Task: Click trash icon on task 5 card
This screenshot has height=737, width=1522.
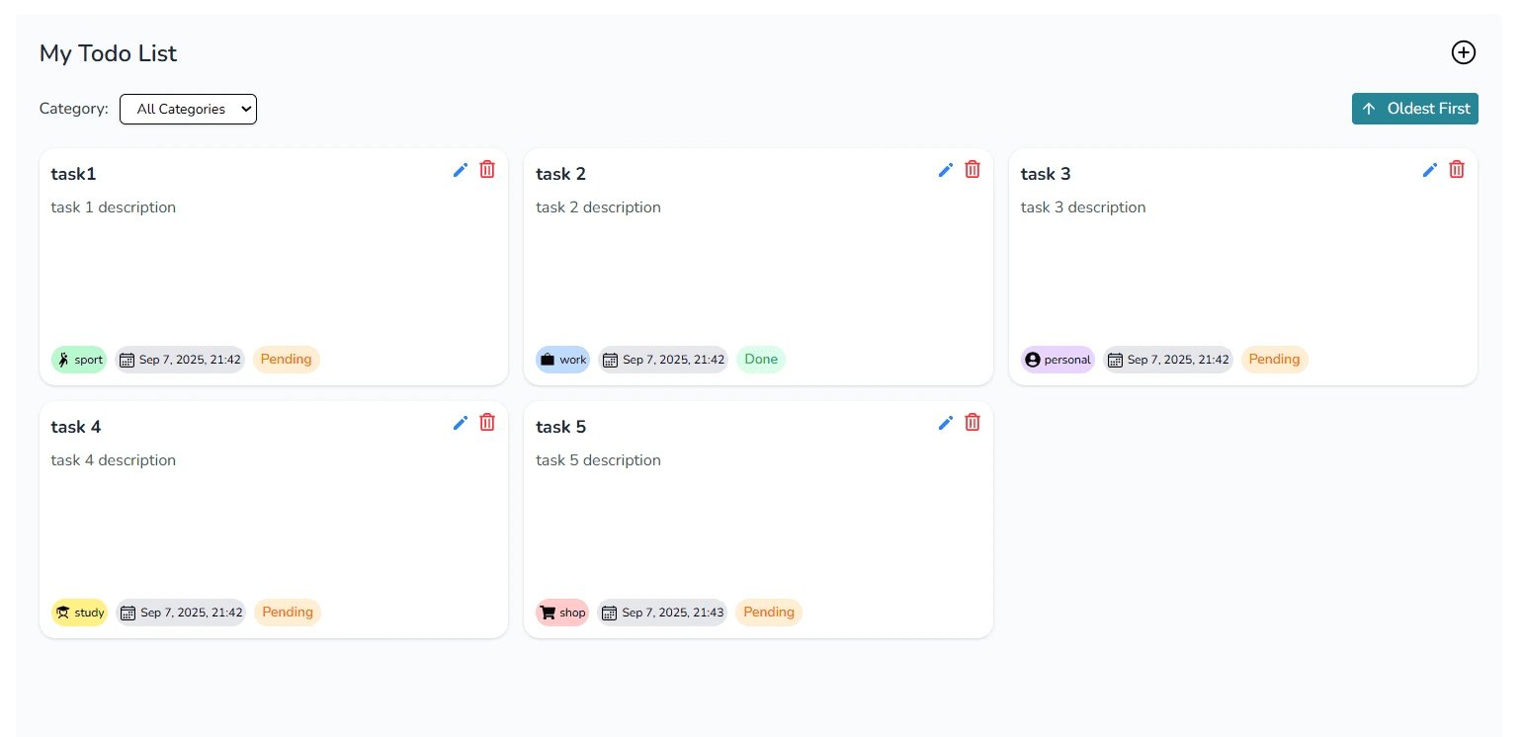Action: 972,423
